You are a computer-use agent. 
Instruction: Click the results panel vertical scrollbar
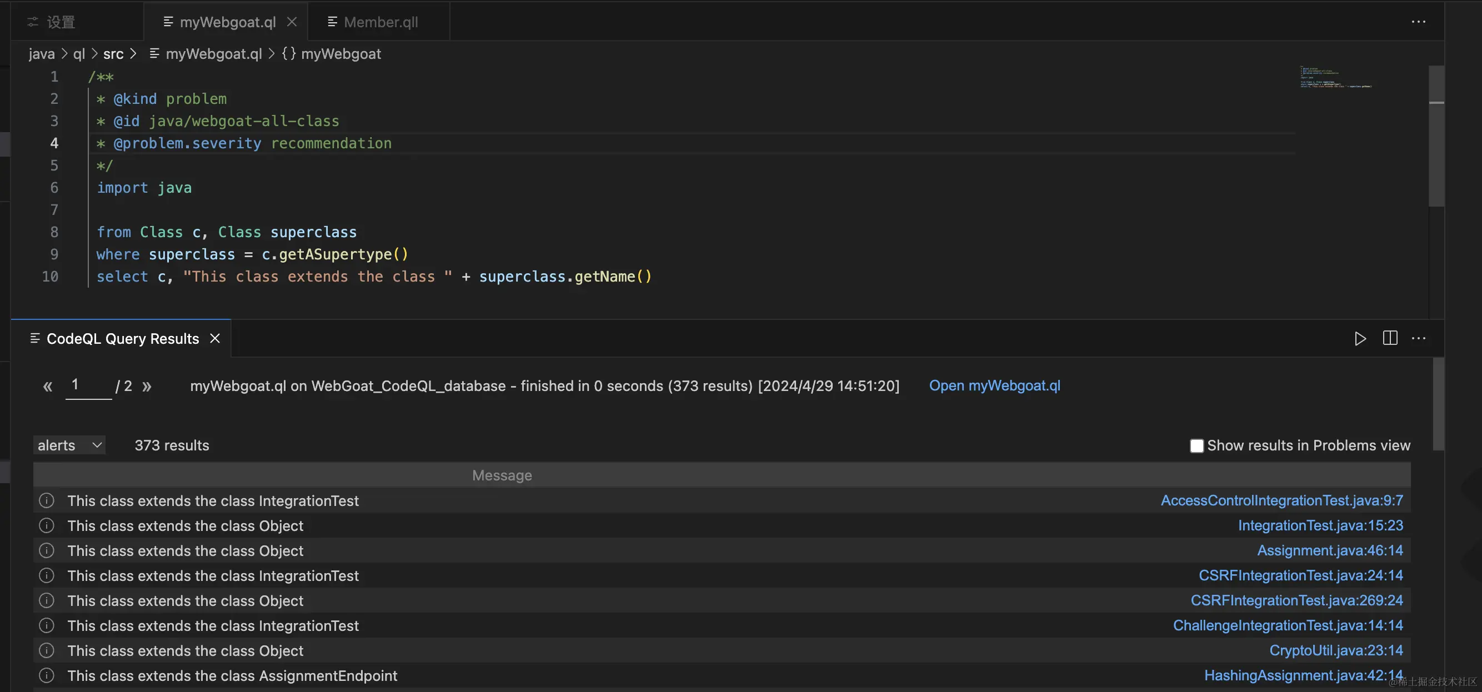[x=1438, y=404]
